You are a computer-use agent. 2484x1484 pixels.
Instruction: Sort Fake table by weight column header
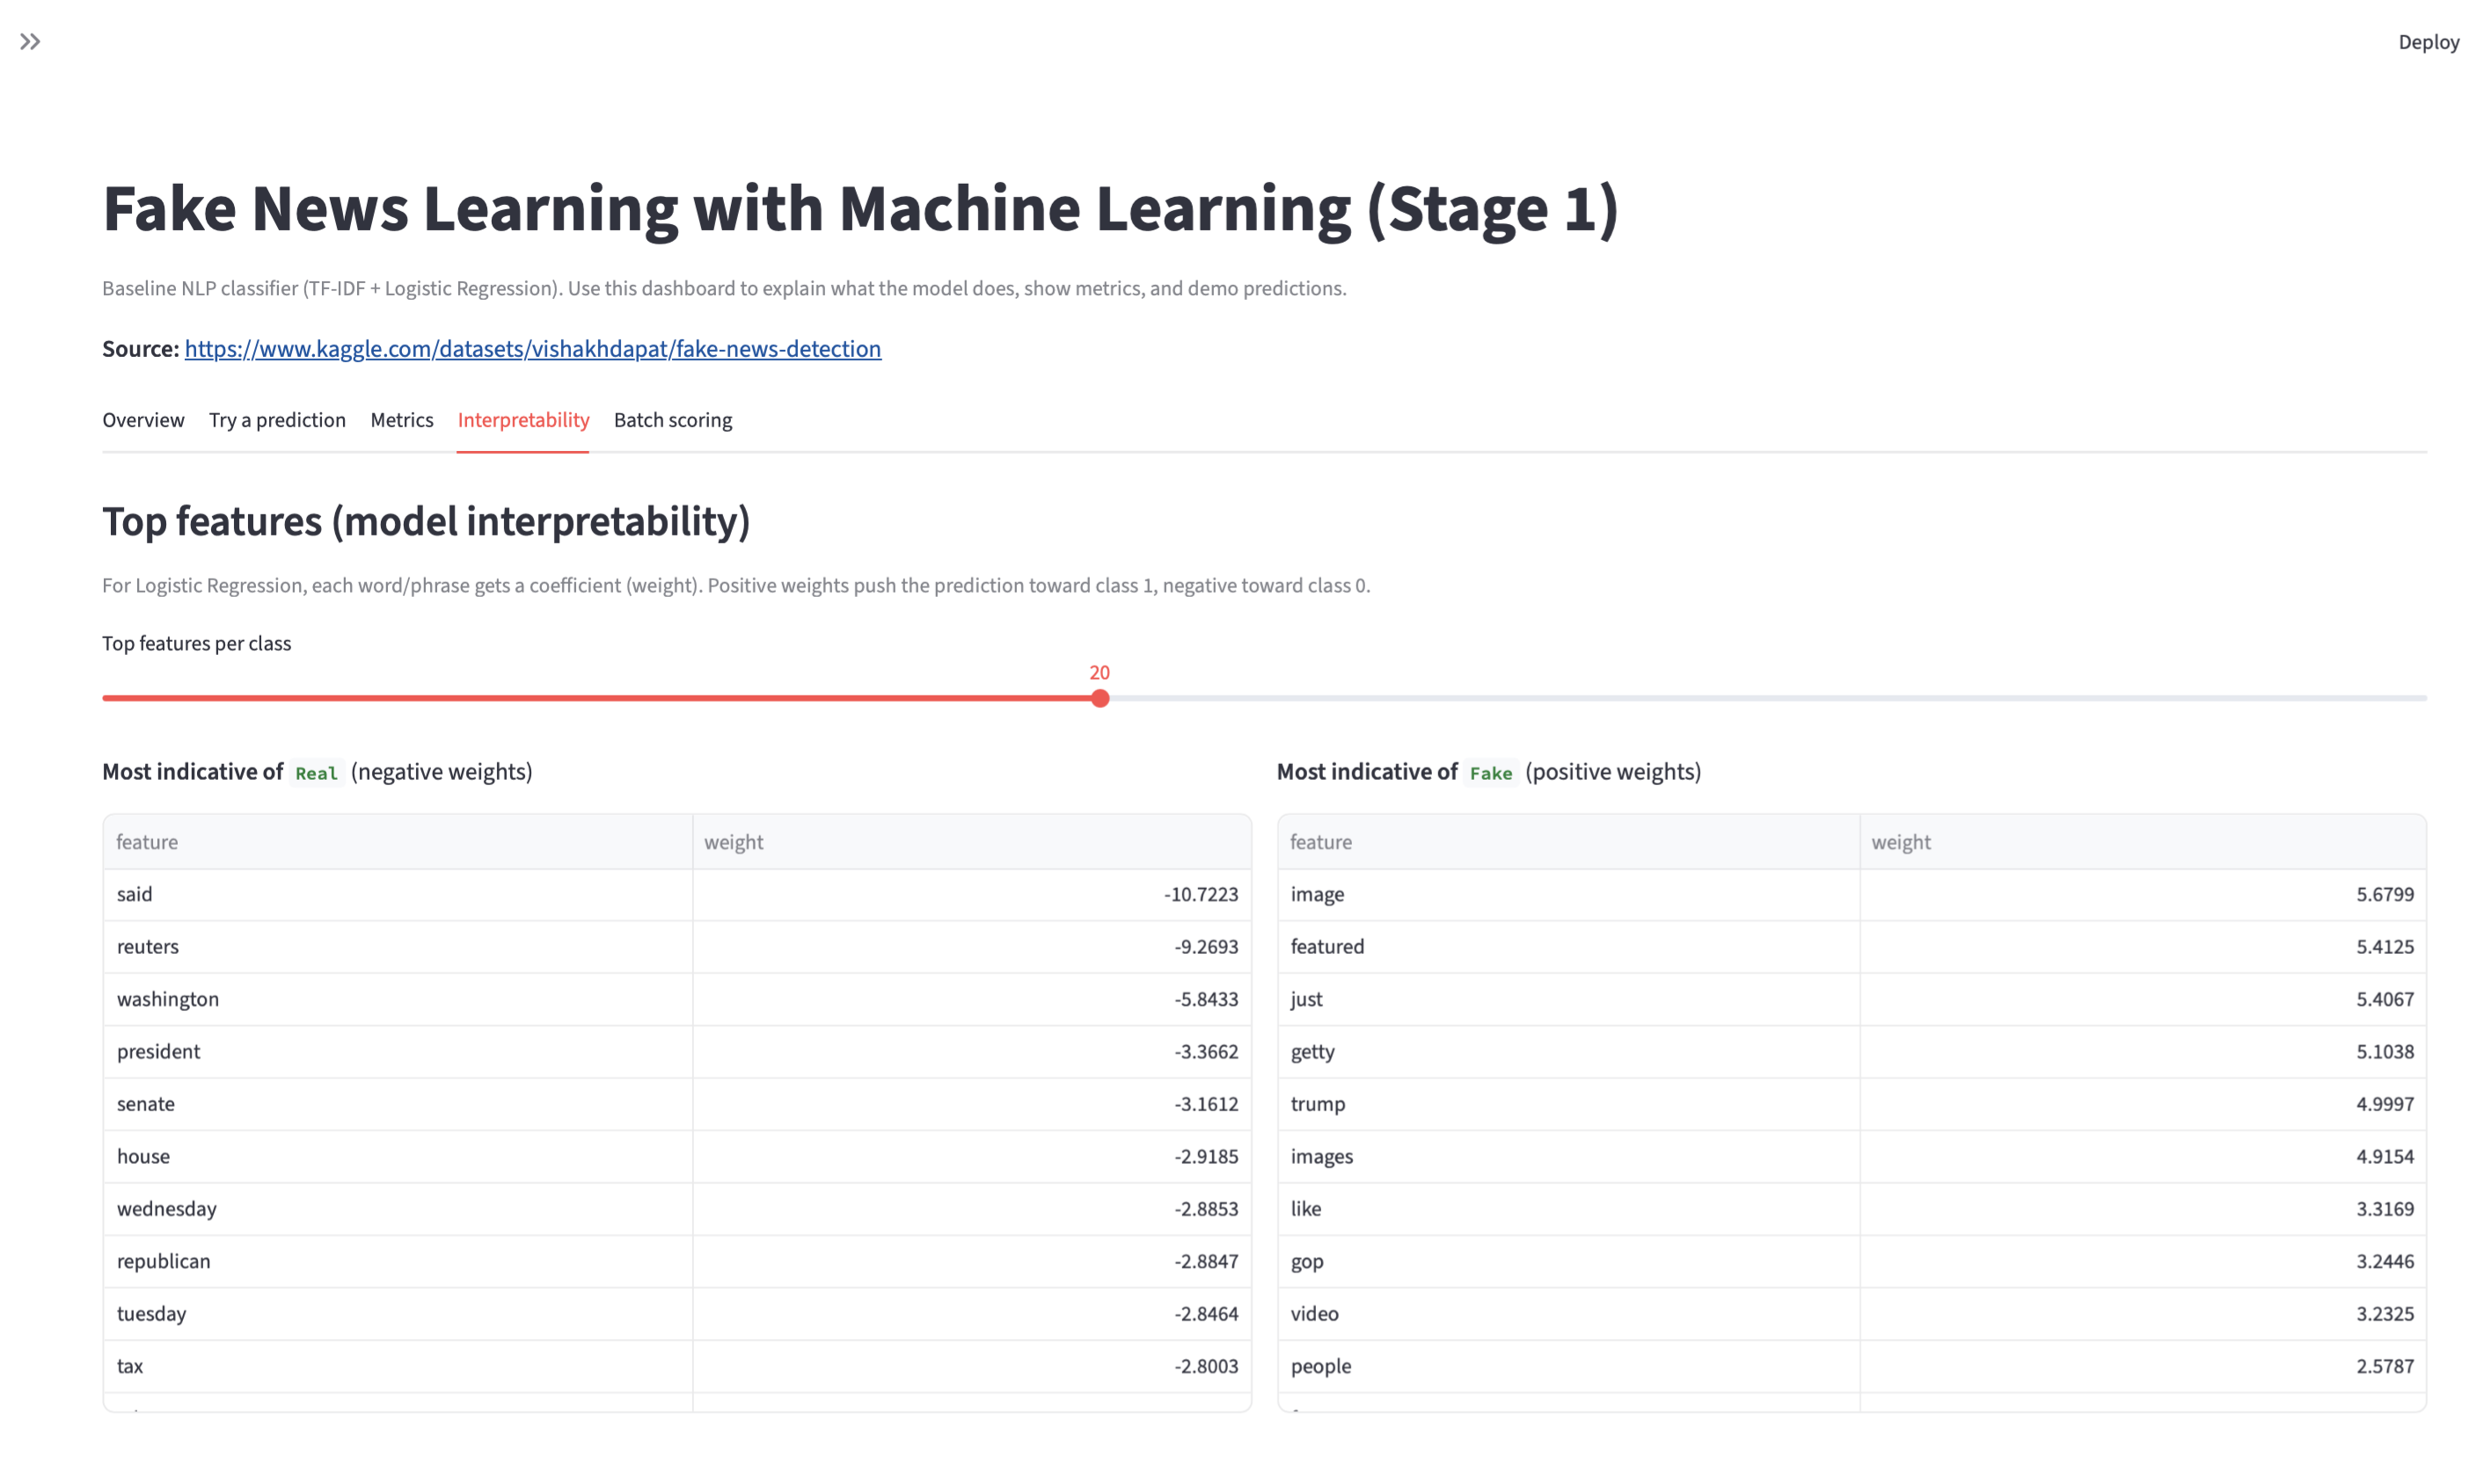click(2141, 842)
